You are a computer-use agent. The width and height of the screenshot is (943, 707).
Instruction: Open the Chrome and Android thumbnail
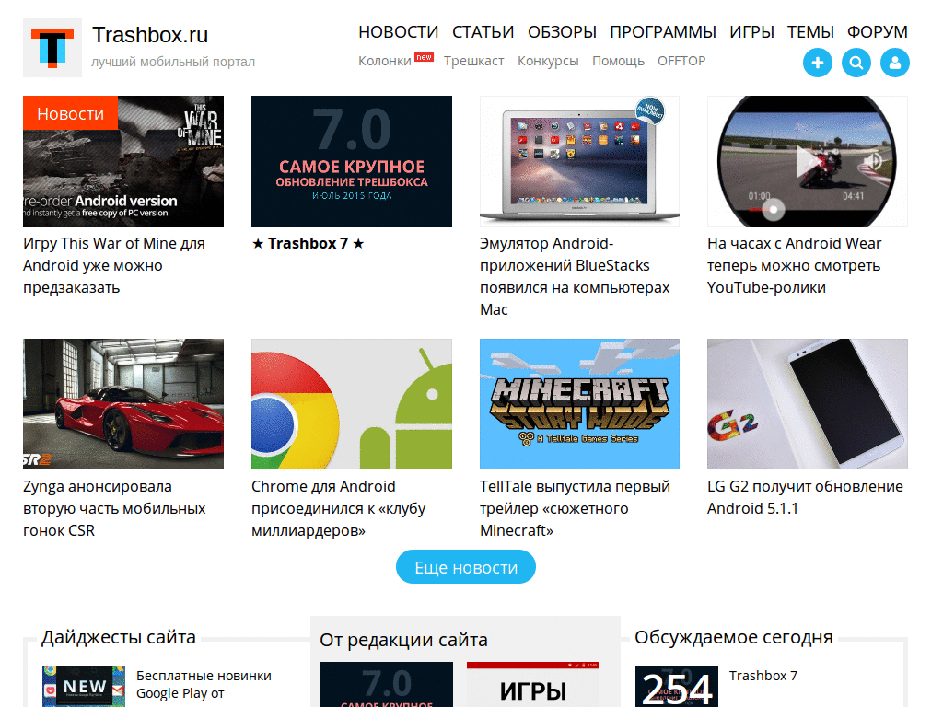tap(351, 404)
